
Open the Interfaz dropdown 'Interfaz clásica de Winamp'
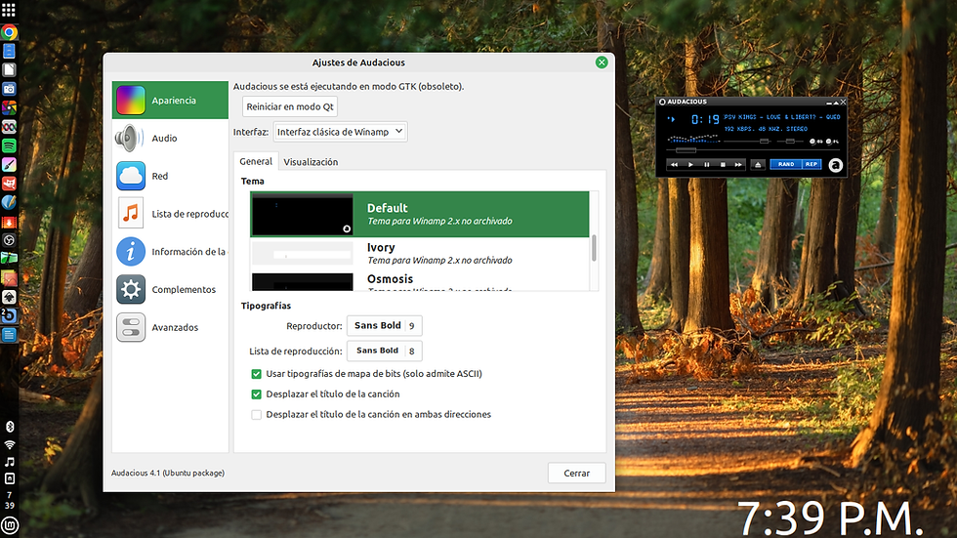[340, 132]
